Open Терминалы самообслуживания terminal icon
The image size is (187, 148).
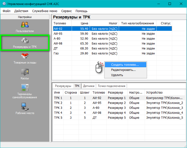tap(25, 88)
